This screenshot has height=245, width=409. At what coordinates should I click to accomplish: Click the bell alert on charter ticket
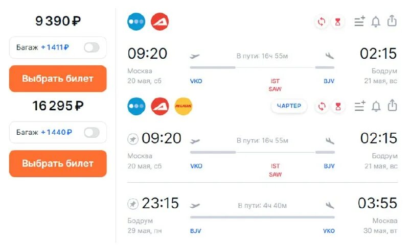(376, 106)
